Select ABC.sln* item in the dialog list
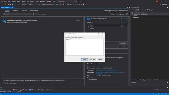This screenshot has width=169, height=95. pos(68,40)
